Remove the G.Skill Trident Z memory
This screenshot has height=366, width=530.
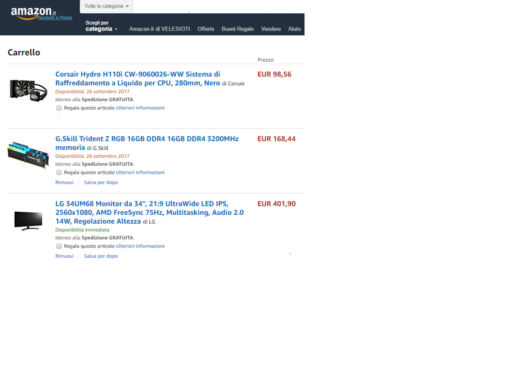click(64, 182)
